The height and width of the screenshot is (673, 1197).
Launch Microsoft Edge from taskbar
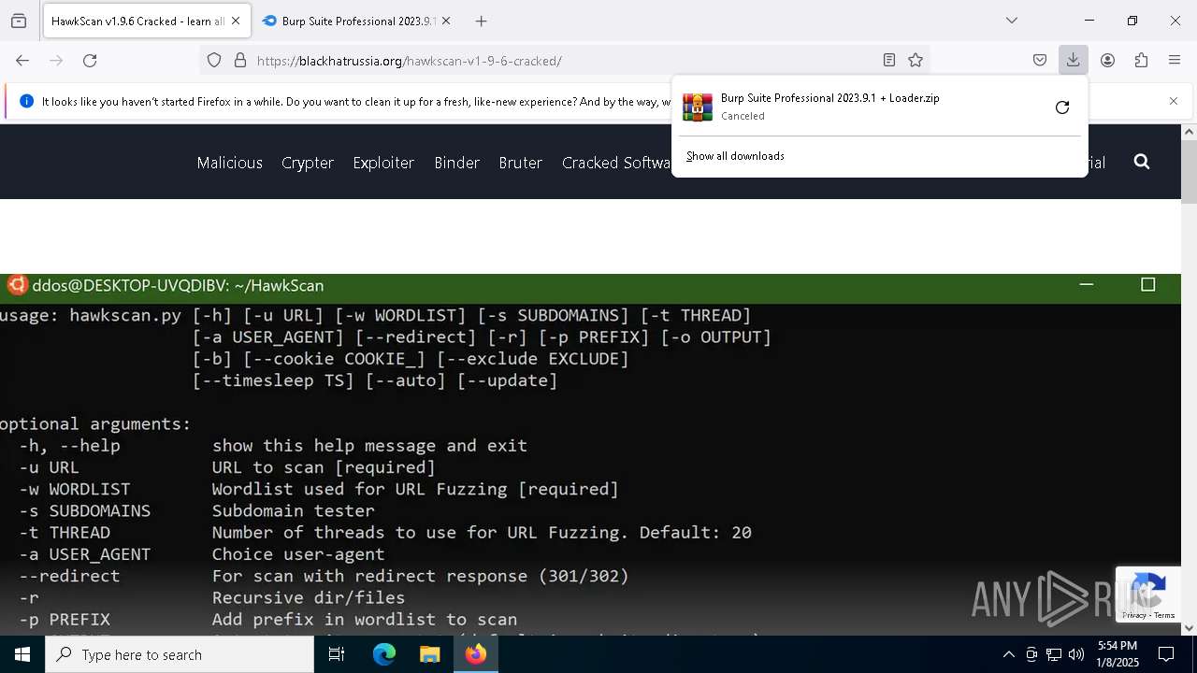384,654
